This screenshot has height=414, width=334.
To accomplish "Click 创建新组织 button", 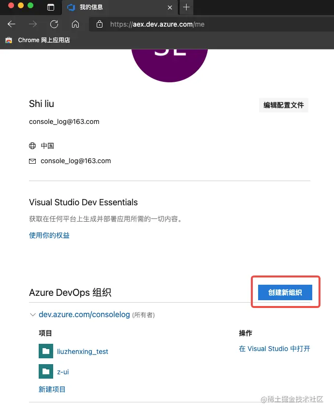I will coord(285,292).
